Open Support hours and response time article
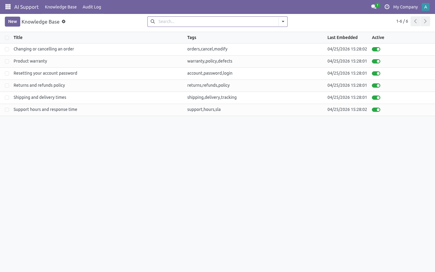Image resolution: width=435 pixels, height=272 pixels. click(x=45, y=109)
